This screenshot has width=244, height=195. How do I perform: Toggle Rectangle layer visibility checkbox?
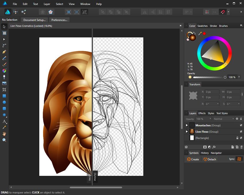[x=241, y=138]
